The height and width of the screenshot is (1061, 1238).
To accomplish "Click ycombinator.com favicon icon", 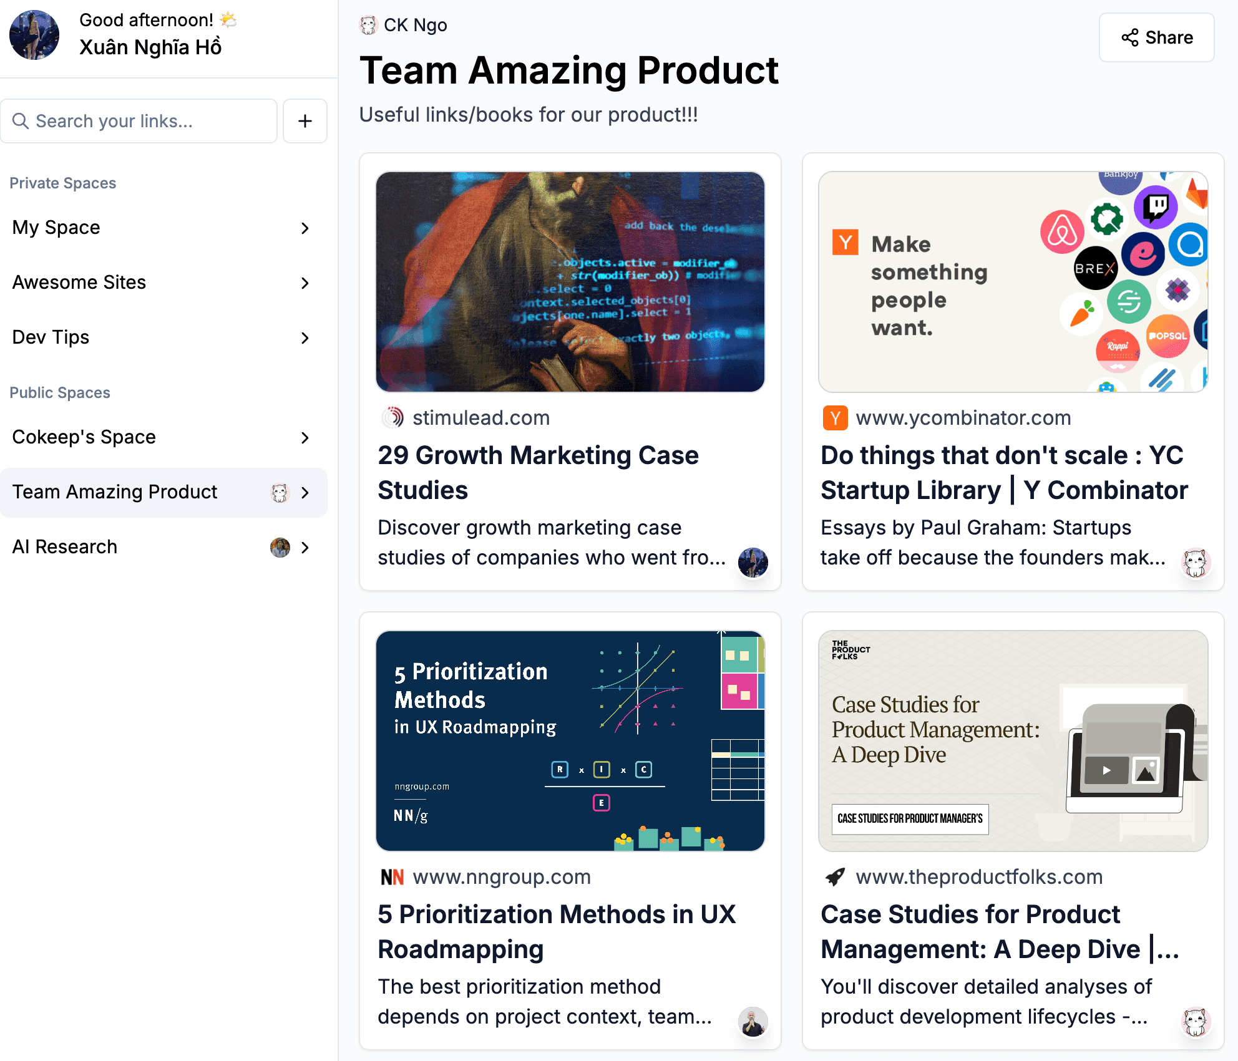I will tap(835, 417).
